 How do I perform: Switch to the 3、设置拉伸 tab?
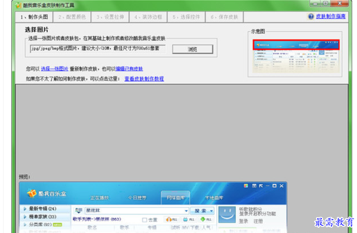pyautogui.click(x=110, y=17)
